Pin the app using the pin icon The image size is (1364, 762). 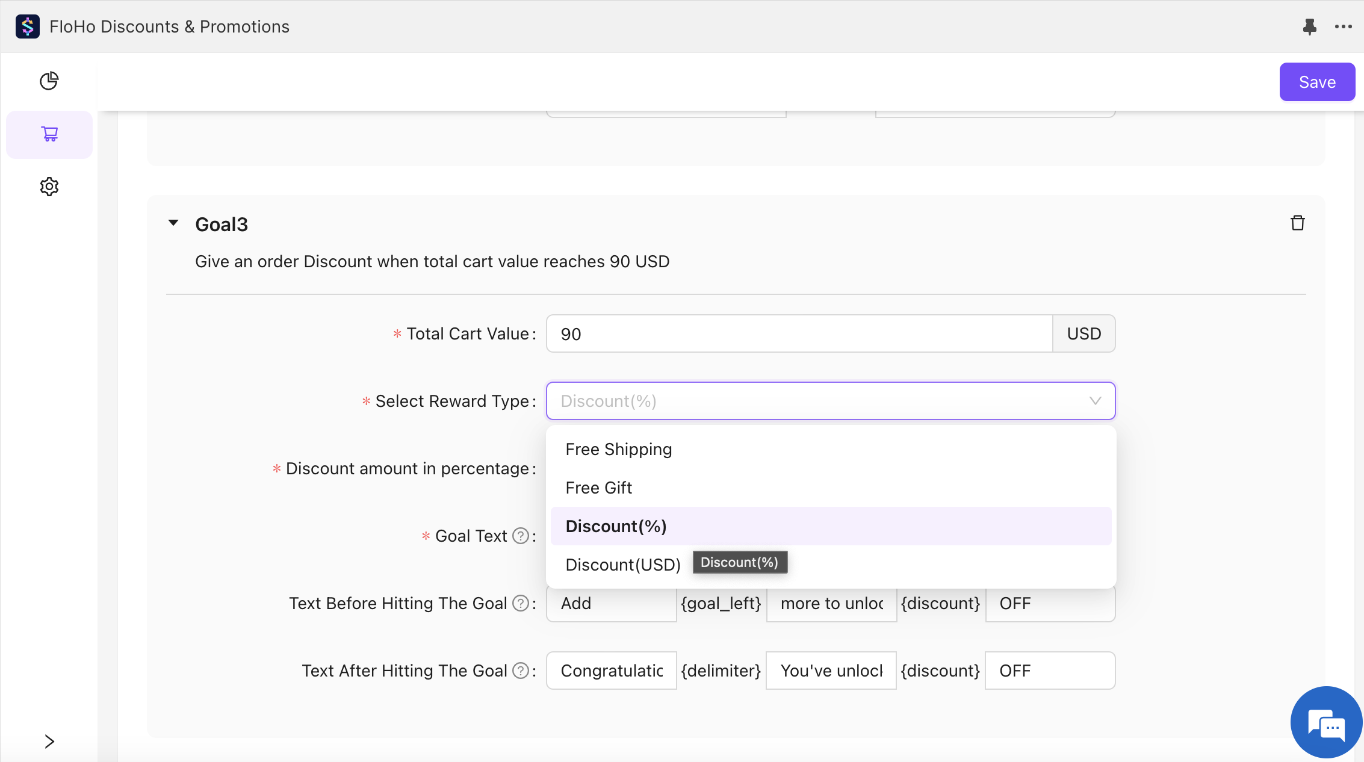pos(1309,26)
